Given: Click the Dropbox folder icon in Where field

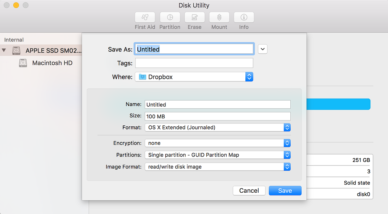Looking at the screenshot, I should 141,77.
